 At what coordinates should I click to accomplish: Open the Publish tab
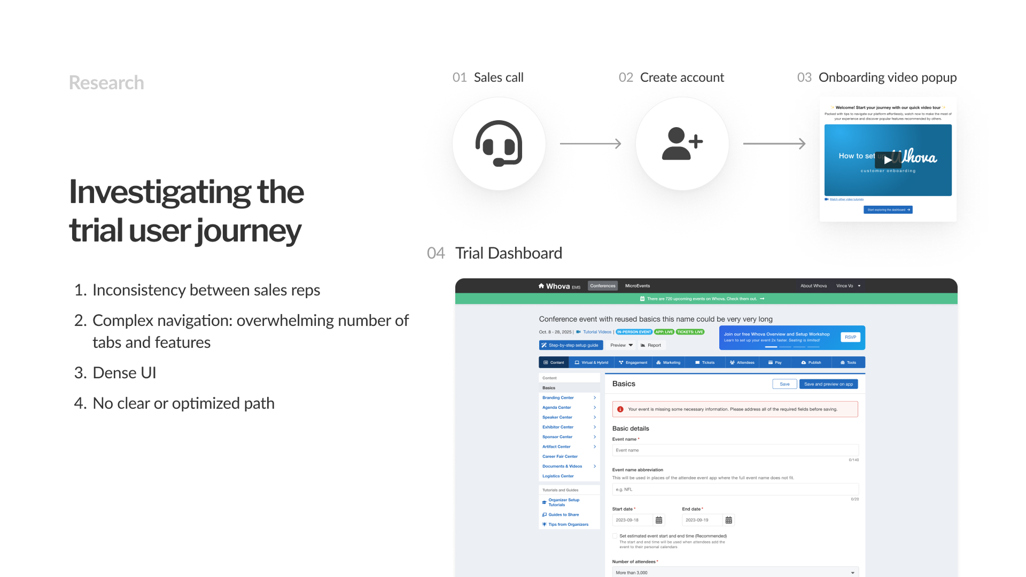(x=811, y=362)
